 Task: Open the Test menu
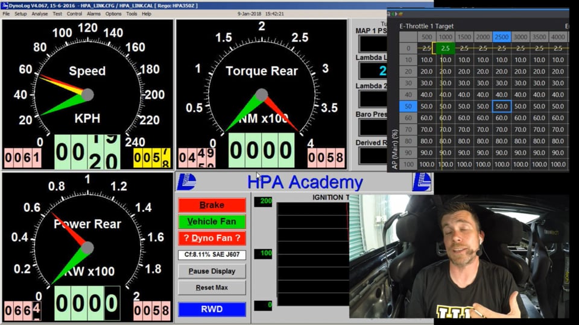[x=57, y=14]
